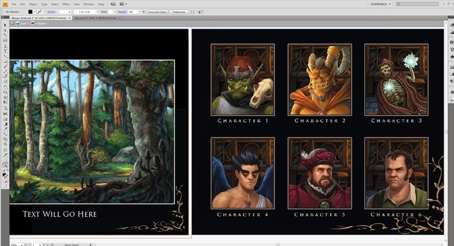
Task: Select the Line Segment tool
Action: pos(5,56)
